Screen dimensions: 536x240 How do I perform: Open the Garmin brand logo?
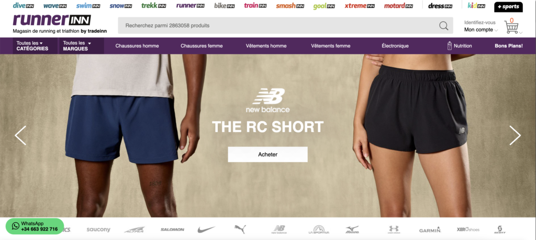(430, 230)
